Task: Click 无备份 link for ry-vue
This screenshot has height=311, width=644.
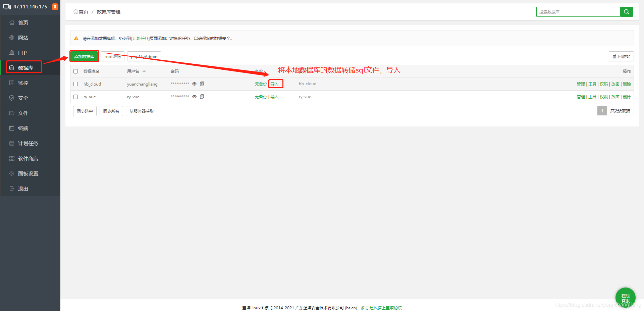Action: point(261,97)
